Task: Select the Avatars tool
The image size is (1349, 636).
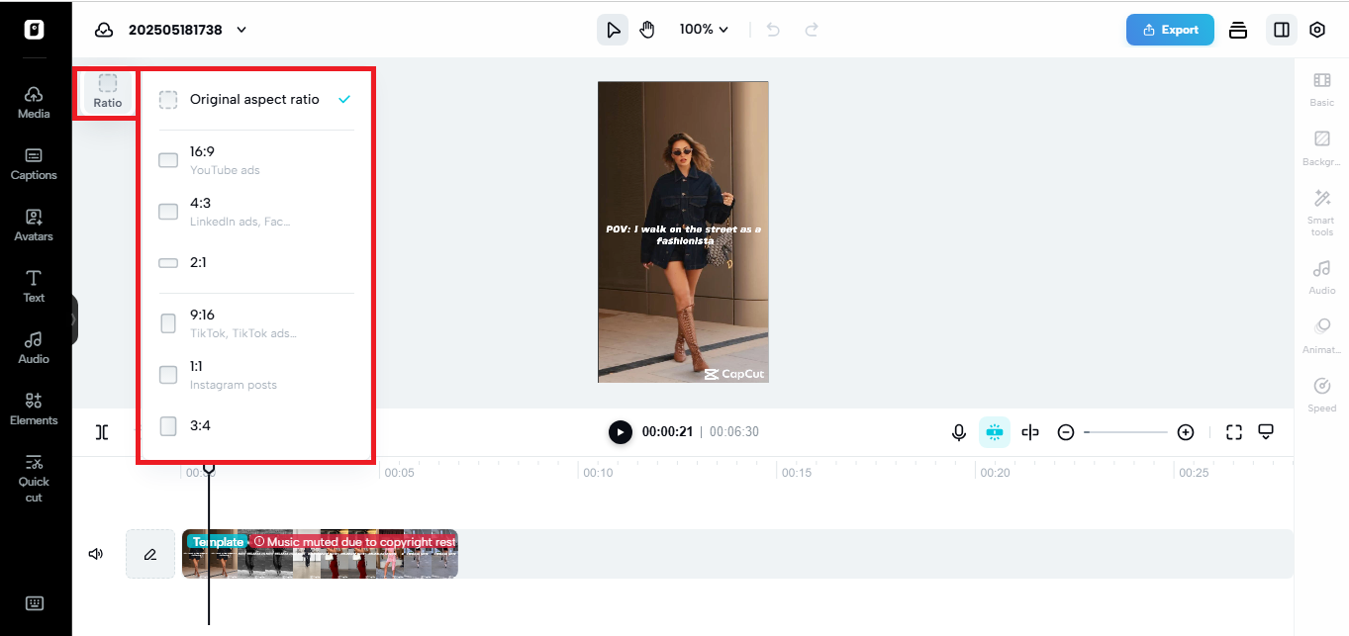Action: coord(34,226)
